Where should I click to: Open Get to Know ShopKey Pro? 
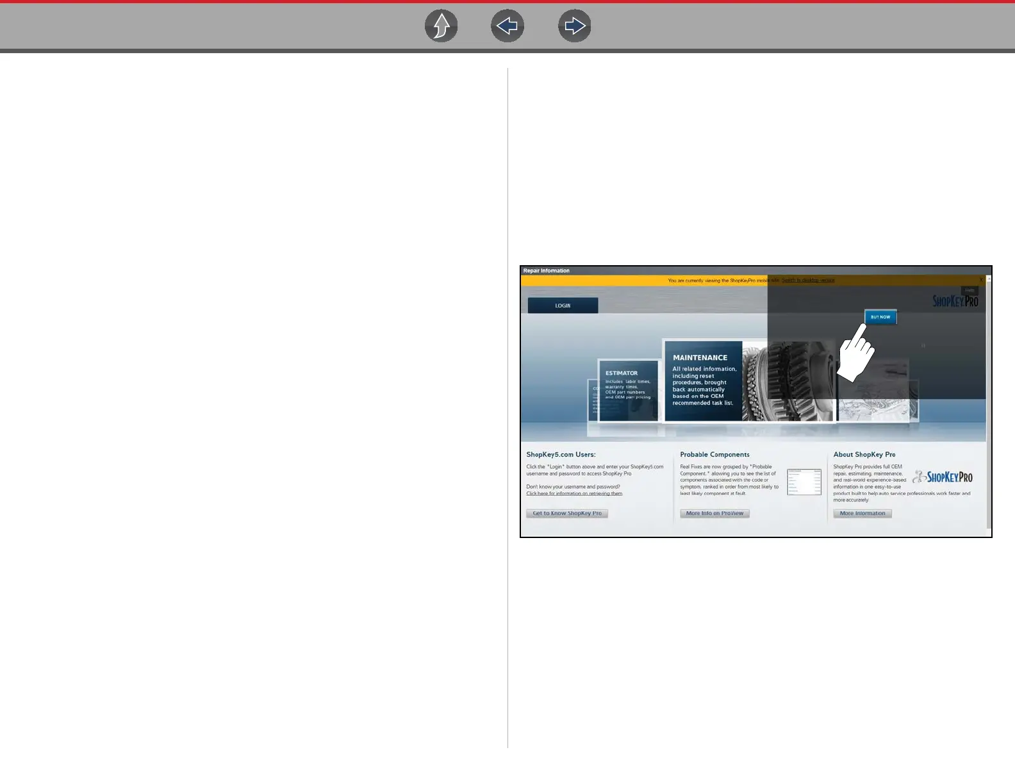567,513
